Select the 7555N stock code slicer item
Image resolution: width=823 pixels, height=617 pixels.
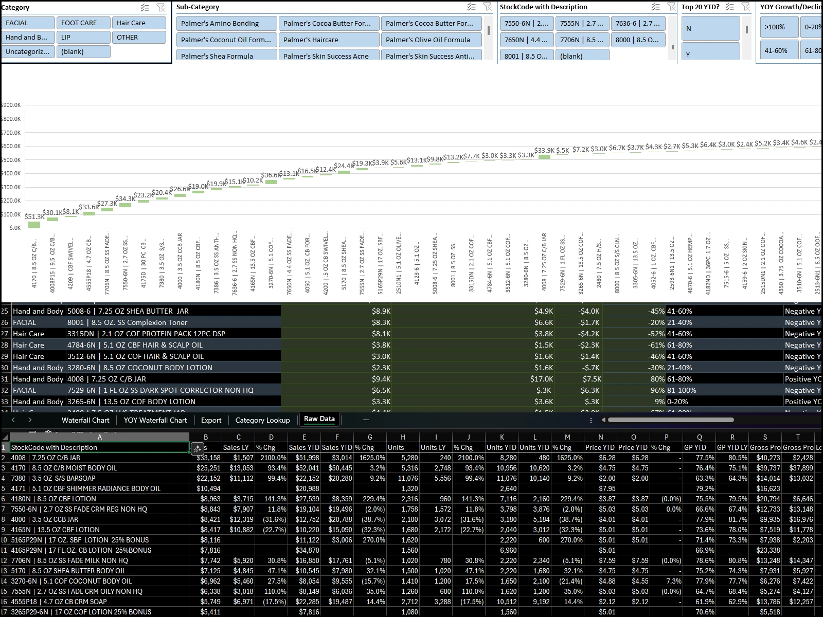coord(582,24)
